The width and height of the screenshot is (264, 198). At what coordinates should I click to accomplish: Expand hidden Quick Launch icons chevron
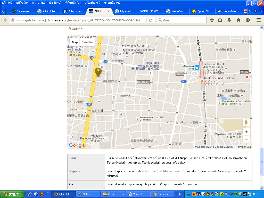(x=48, y=193)
